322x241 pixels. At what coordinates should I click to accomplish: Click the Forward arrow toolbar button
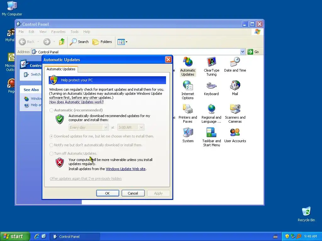47,42
